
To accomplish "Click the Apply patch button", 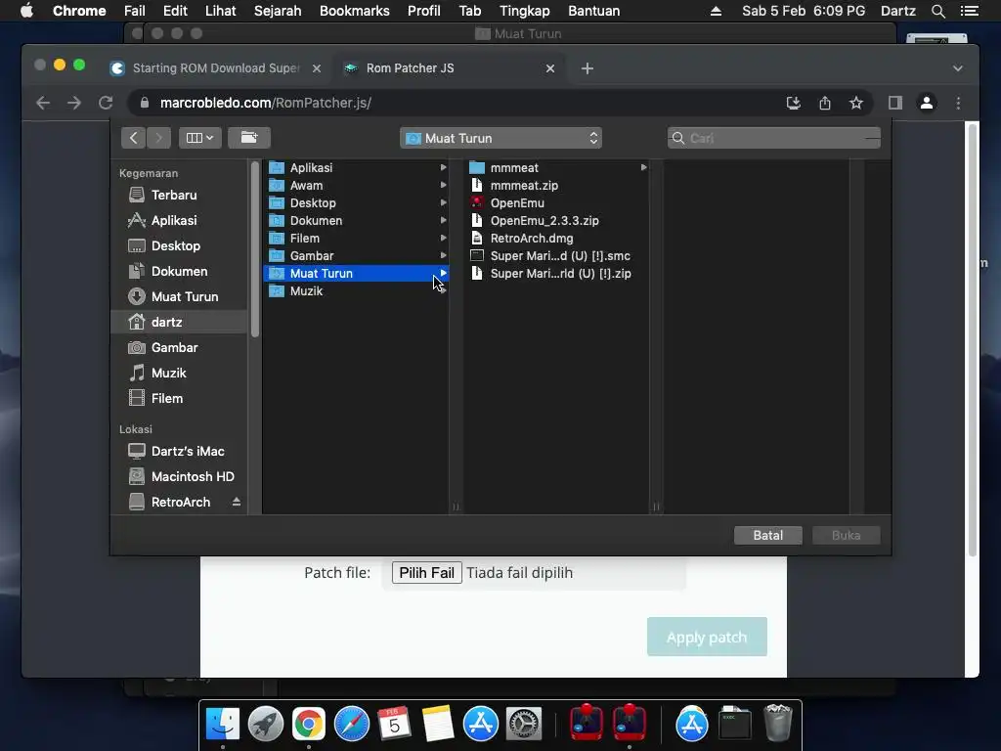I will point(707,637).
